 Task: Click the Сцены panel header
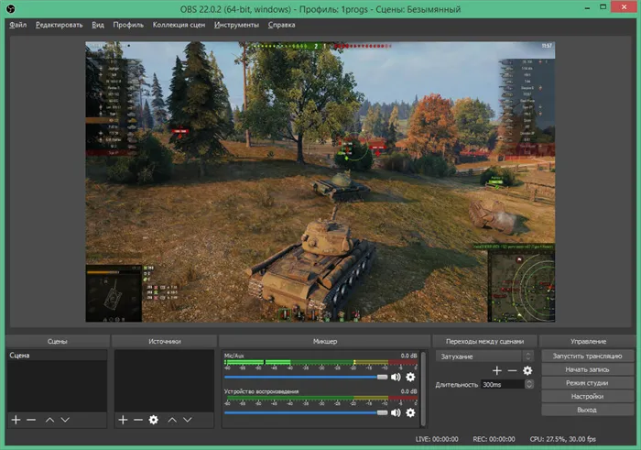tap(57, 341)
